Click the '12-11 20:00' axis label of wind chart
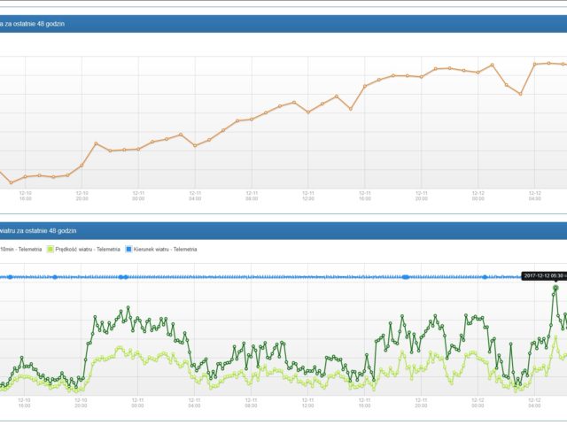The height and width of the screenshot is (425, 567). click(x=421, y=403)
